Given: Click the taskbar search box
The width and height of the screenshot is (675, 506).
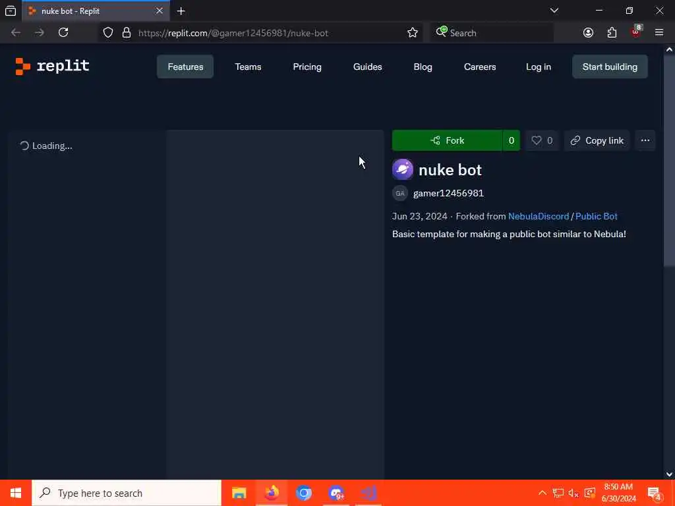Looking at the screenshot, I should pyautogui.click(x=126, y=493).
